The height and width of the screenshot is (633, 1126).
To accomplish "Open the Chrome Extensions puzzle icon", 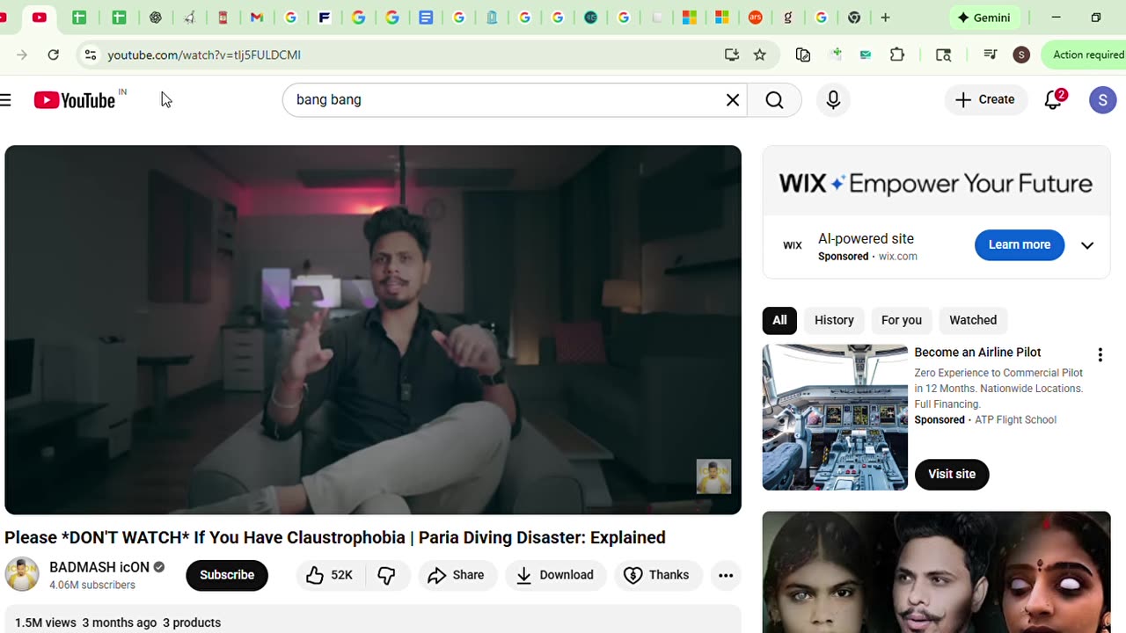I will (x=897, y=55).
